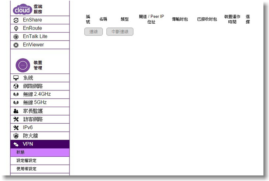Click the EnTalk Lite icon

16,37
